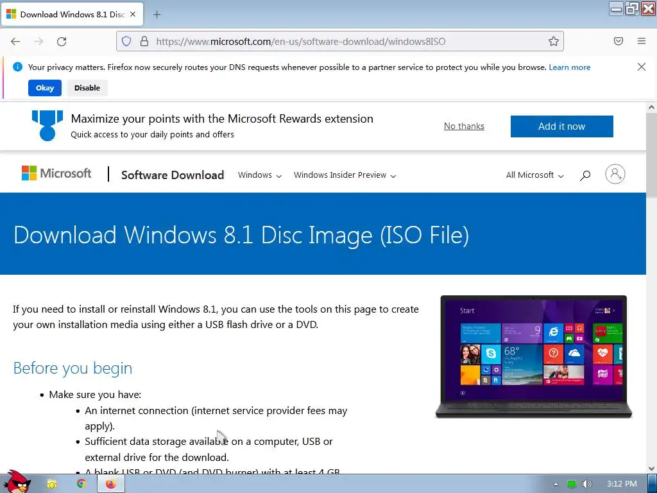The height and width of the screenshot is (493, 657).
Task: Click the Microsoft logo
Action: [x=56, y=173]
